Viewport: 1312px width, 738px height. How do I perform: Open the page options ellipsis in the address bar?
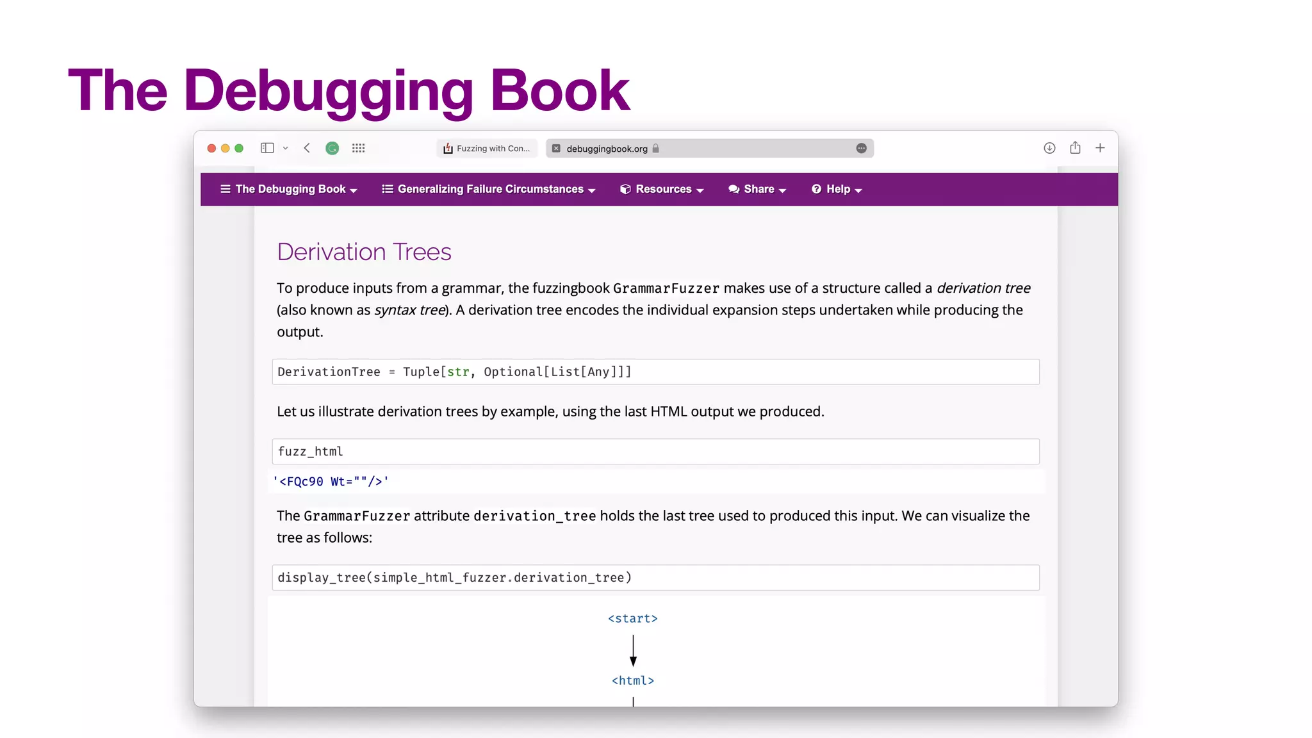tap(861, 148)
